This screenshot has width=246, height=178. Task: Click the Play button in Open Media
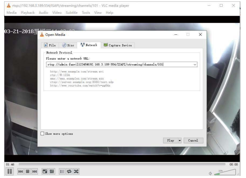(171, 141)
